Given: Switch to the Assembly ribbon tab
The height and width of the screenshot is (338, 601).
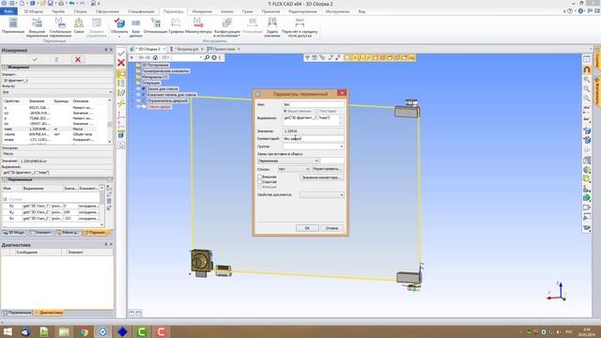Looking at the screenshot, I should (80, 11).
